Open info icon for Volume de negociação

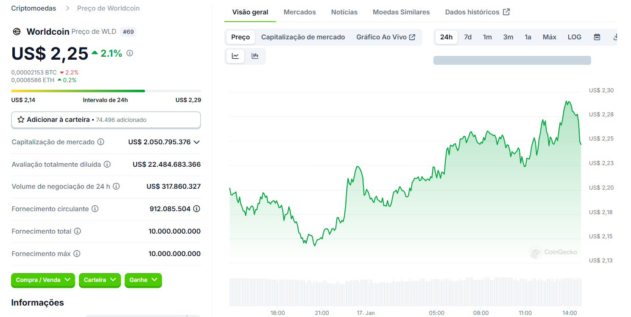(x=116, y=187)
